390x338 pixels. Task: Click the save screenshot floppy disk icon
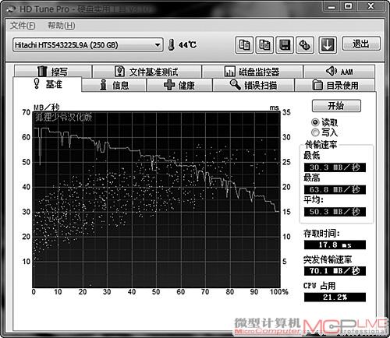tap(285, 45)
